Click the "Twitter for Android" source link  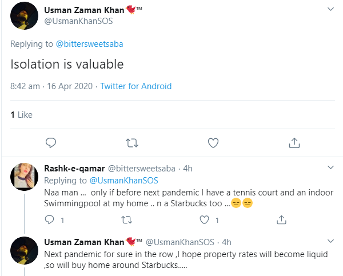(136, 86)
